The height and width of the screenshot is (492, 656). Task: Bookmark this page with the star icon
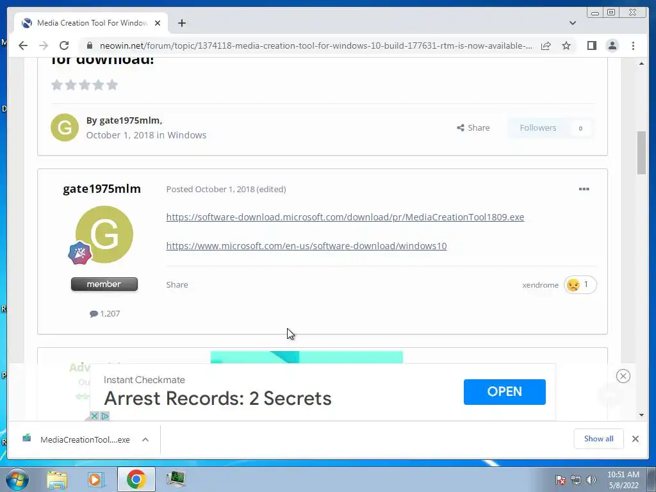(x=566, y=45)
